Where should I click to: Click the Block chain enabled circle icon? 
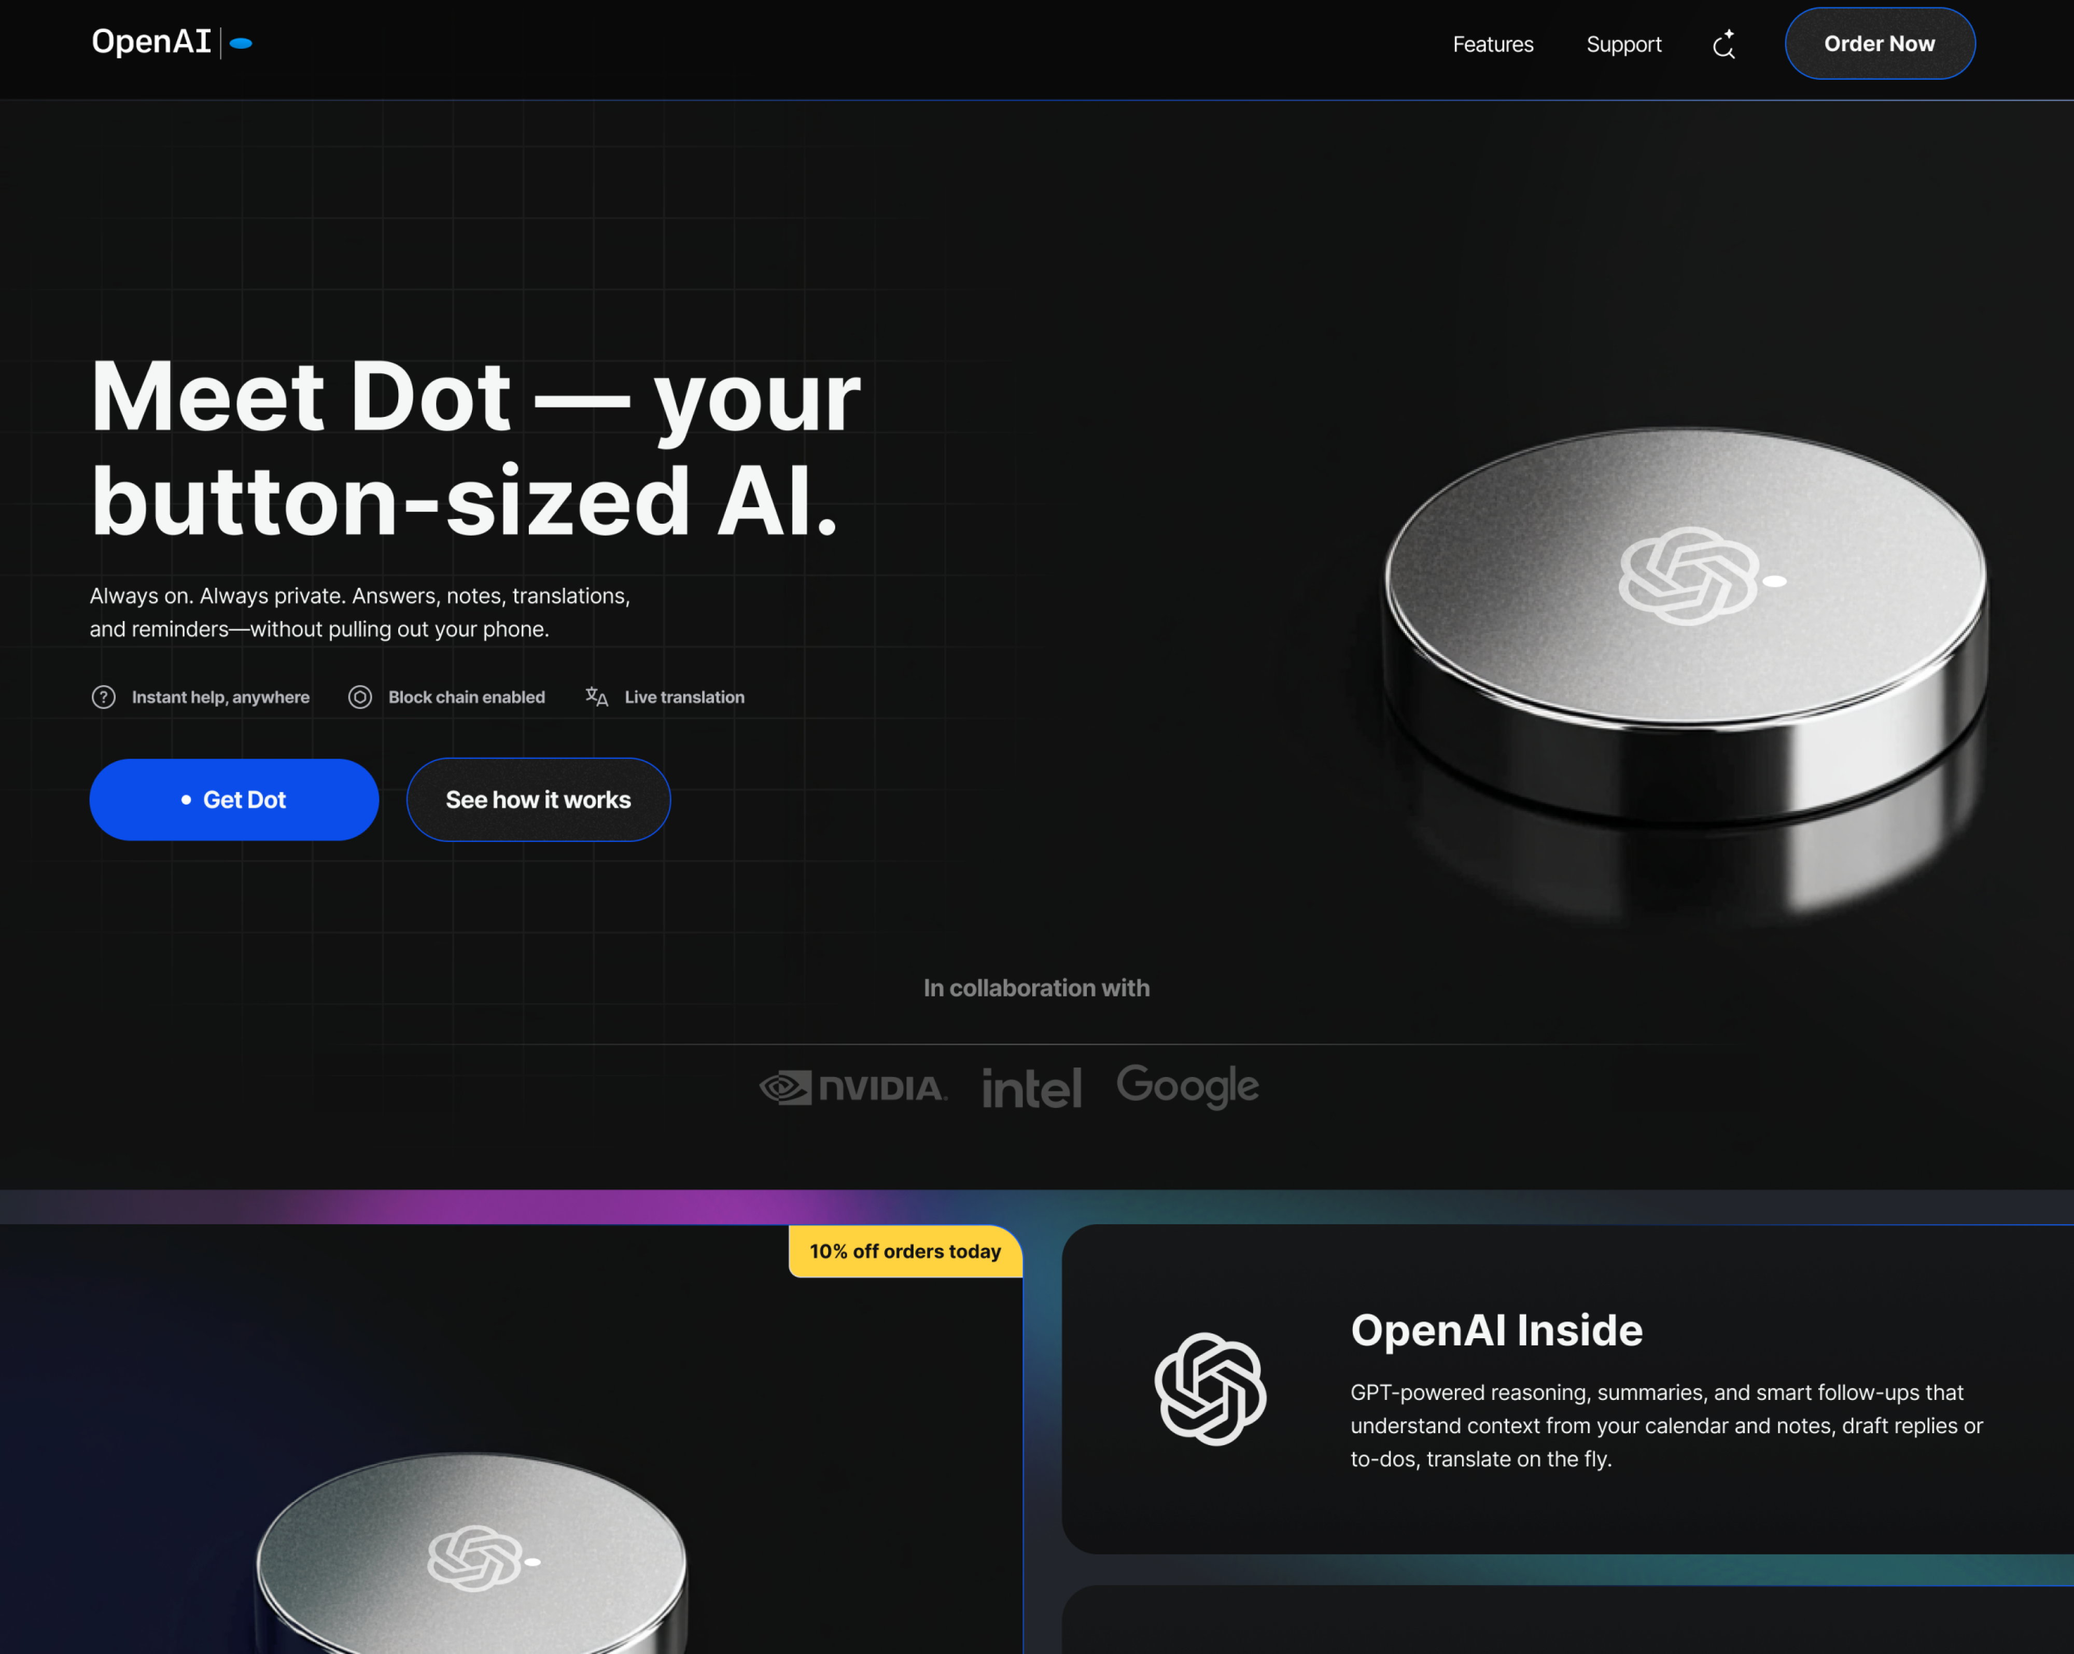[x=360, y=697]
